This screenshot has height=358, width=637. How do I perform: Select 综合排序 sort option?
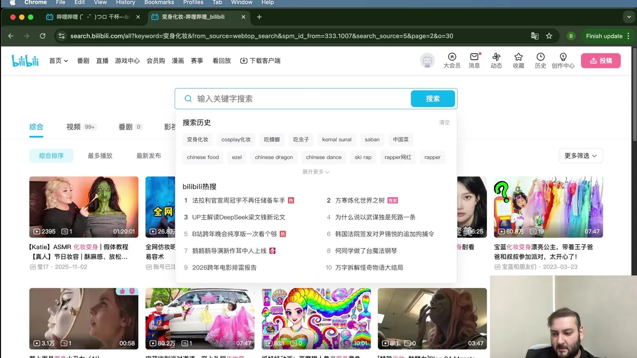(x=51, y=156)
